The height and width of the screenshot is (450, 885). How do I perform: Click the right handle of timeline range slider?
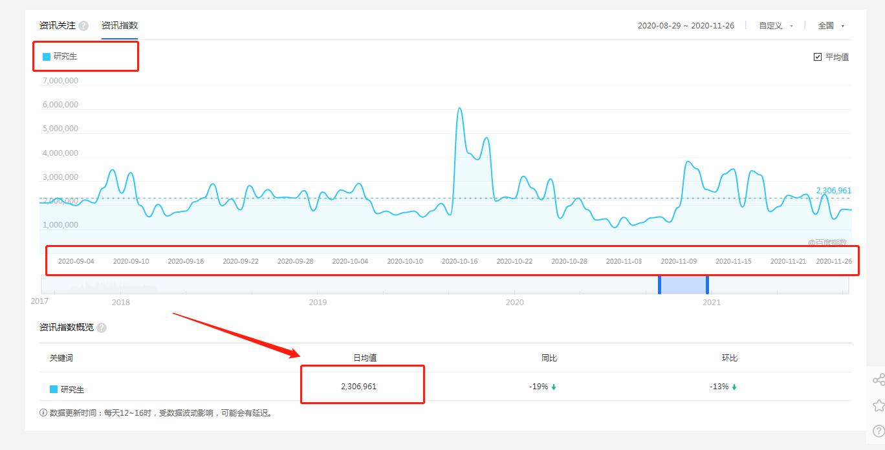coord(707,284)
